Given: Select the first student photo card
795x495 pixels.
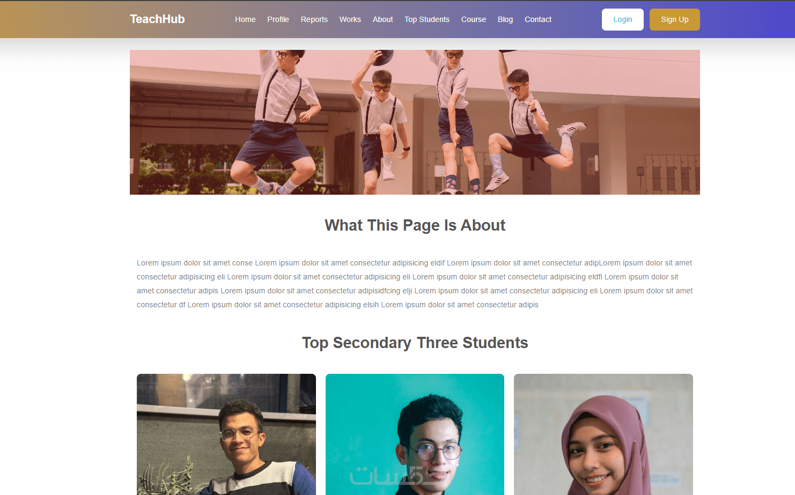Looking at the screenshot, I should (x=226, y=434).
